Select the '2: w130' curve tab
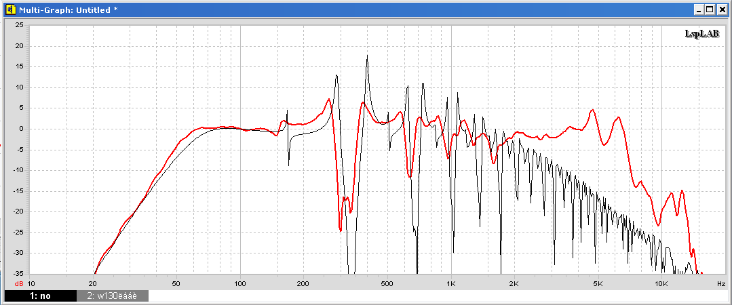 [x=113, y=296]
